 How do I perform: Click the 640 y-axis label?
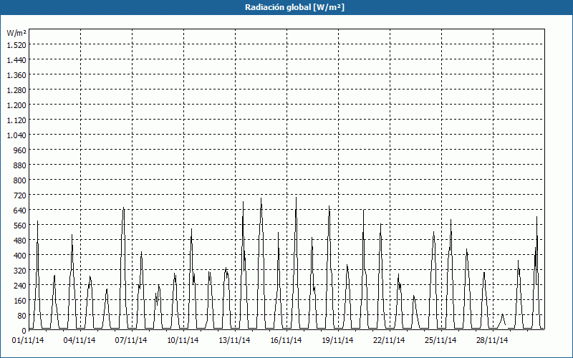click(20, 210)
